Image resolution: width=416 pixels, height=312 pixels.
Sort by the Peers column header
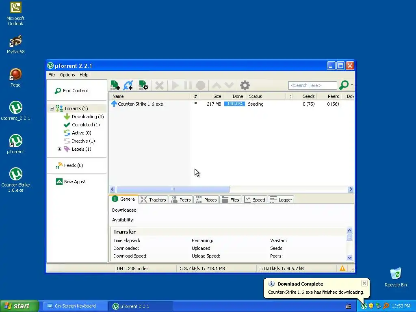[329, 96]
